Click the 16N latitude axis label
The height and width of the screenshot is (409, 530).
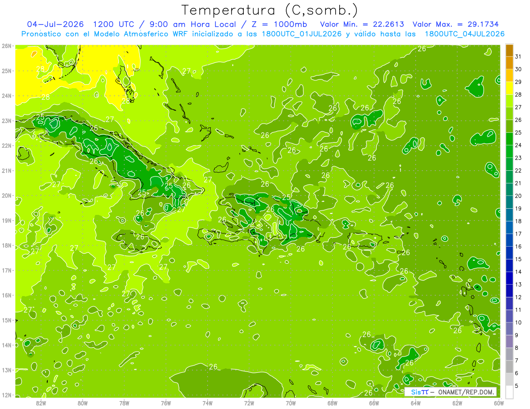point(7,295)
